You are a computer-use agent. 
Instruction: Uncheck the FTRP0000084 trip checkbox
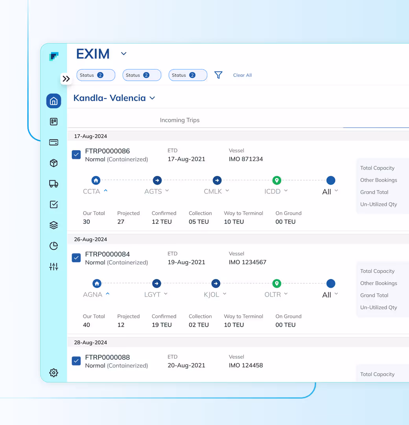[76, 258]
